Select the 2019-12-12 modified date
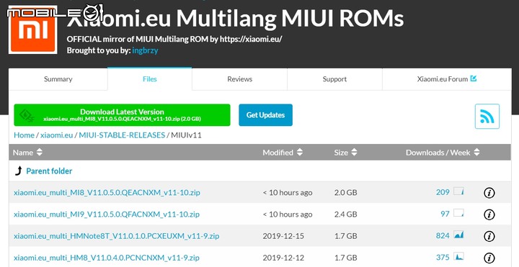Viewport: 519px width, 267px height. 283,258
